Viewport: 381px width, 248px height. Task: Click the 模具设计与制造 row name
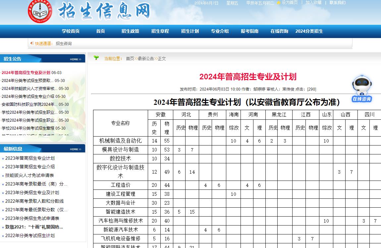[121, 149]
